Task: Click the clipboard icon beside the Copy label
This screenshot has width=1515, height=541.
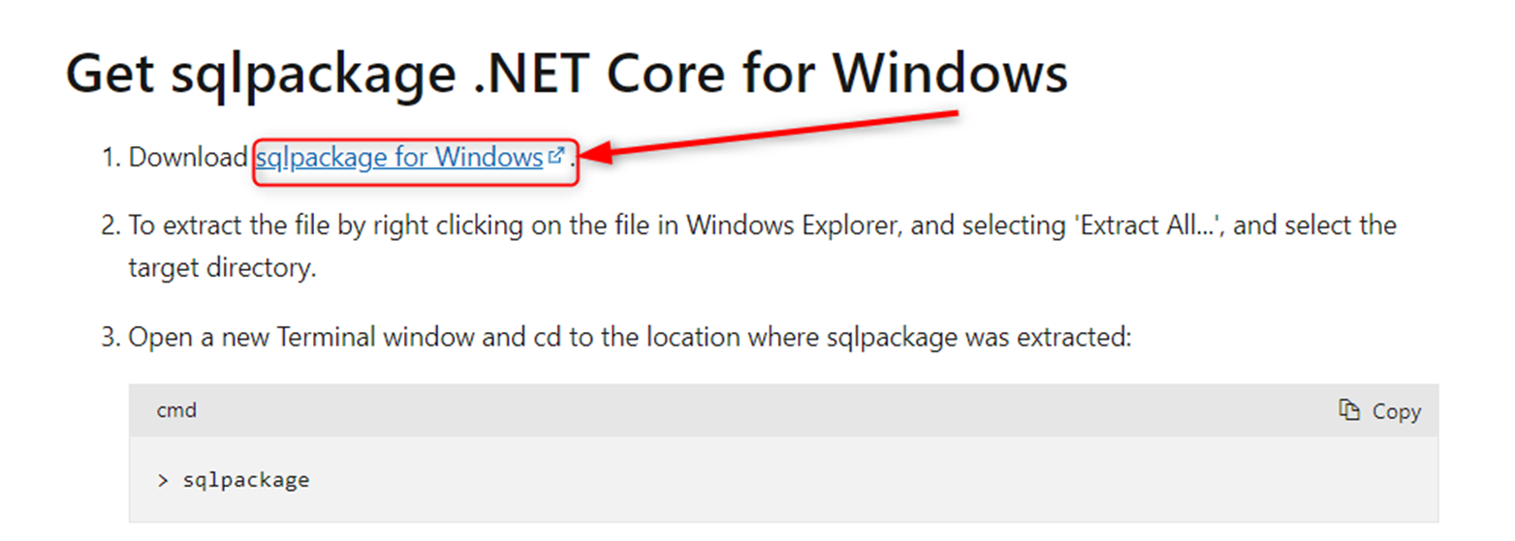Action: point(1348,410)
